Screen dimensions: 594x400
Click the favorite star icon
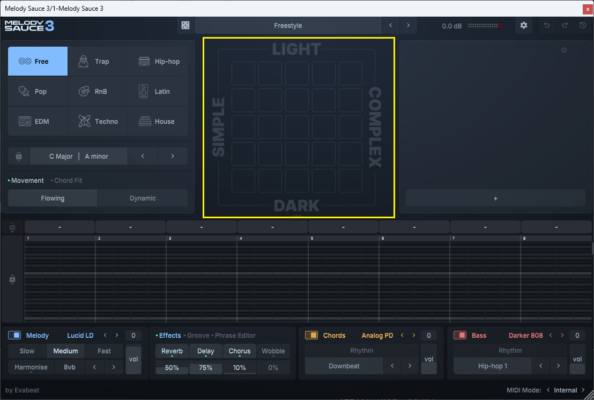coord(564,50)
